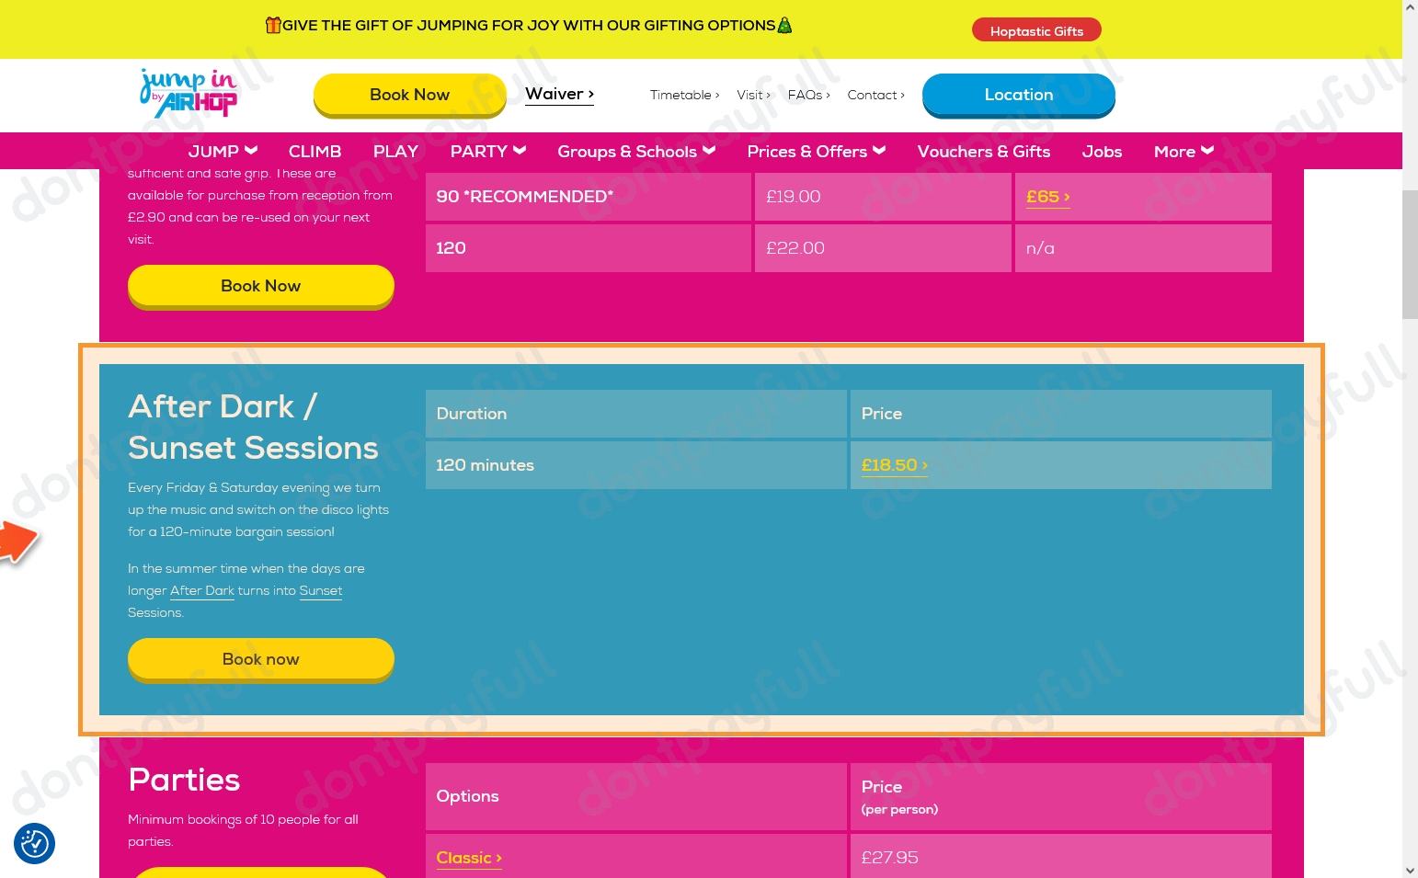Image resolution: width=1418 pixels, height=878 pixels.
Task: Open the More dropdown in navigation
Action: (x=1183, y=151)
